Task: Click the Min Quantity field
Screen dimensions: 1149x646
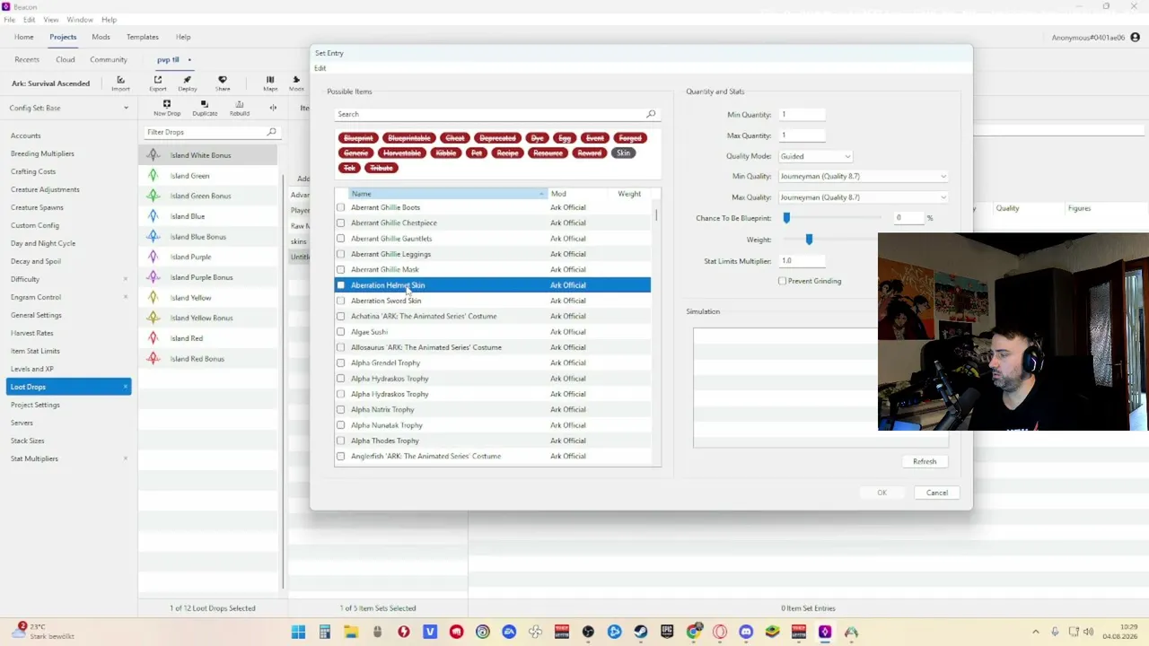Action: pos(802,115)
